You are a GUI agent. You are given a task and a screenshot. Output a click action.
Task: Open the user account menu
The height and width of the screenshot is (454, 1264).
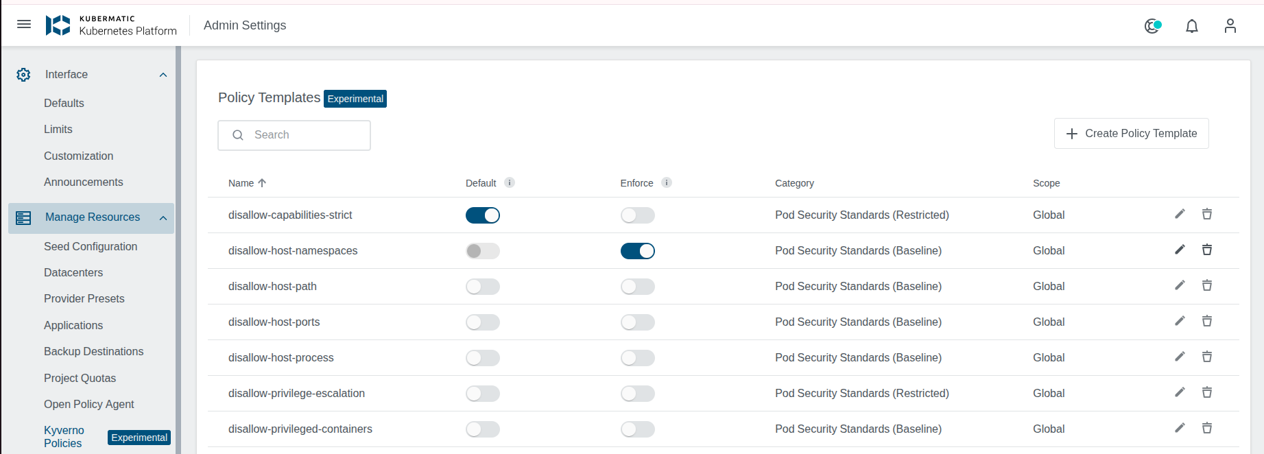click(1230, 26)
